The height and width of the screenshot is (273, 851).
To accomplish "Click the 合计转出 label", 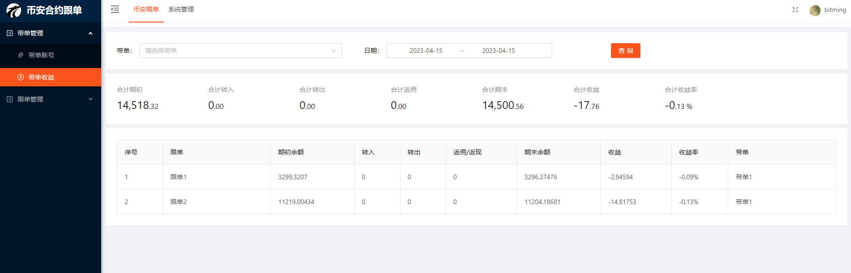I will pyautogui.click(x=312, y=90).
